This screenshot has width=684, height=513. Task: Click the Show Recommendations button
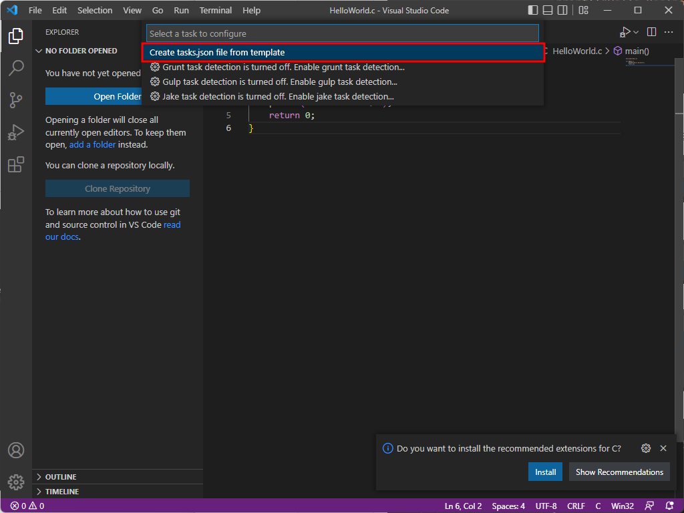619,472
